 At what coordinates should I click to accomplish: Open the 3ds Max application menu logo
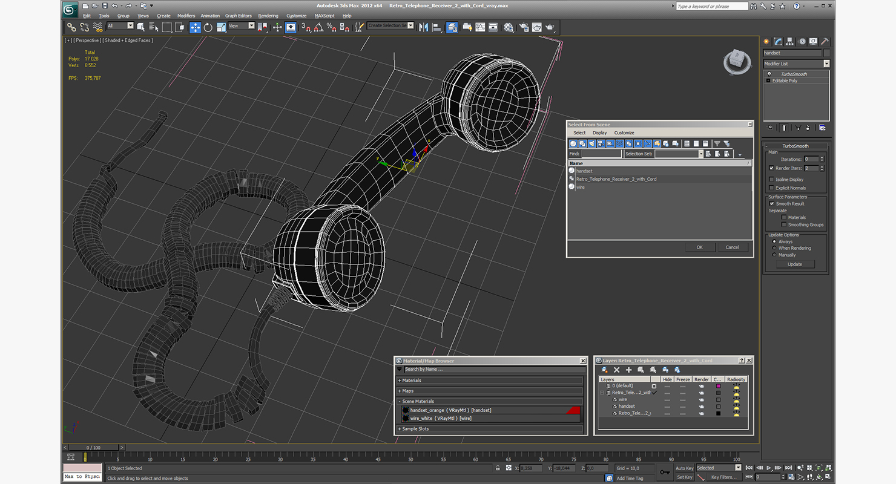point(70,9)
